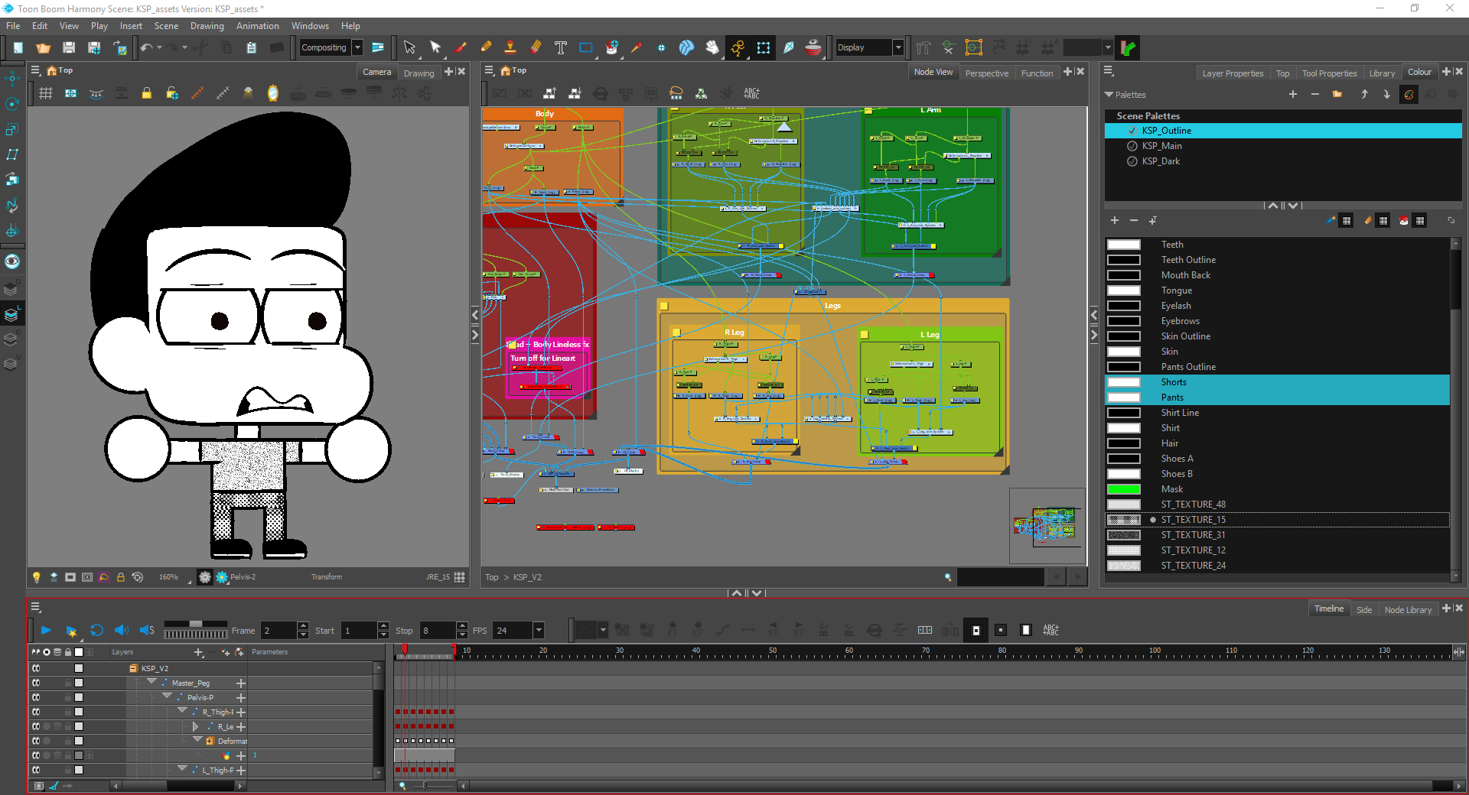Toggle visibility of the KSP_V2 layer
Image resolution: width=1469 pixels, height=795 pixels.
(x=36, y=668)
